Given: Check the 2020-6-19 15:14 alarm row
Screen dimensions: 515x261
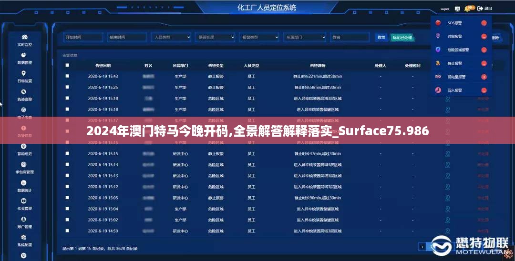Looking at the screenshot, I should [67, 164].
